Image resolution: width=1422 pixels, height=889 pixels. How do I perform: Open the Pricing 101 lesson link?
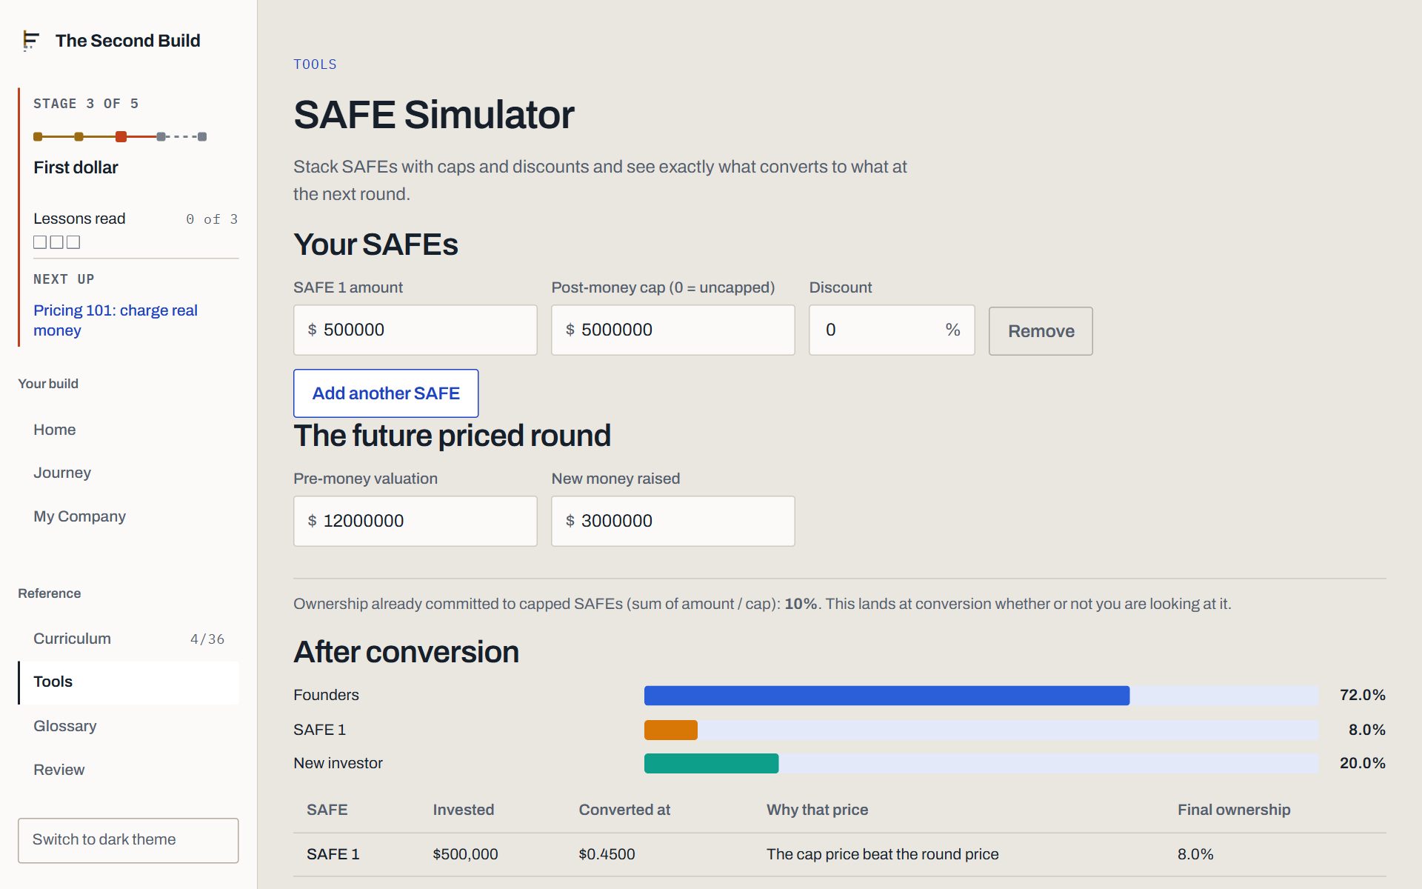click(x=116, y=320)
